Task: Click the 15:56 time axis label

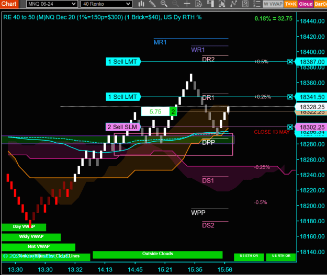Action: 224,270
